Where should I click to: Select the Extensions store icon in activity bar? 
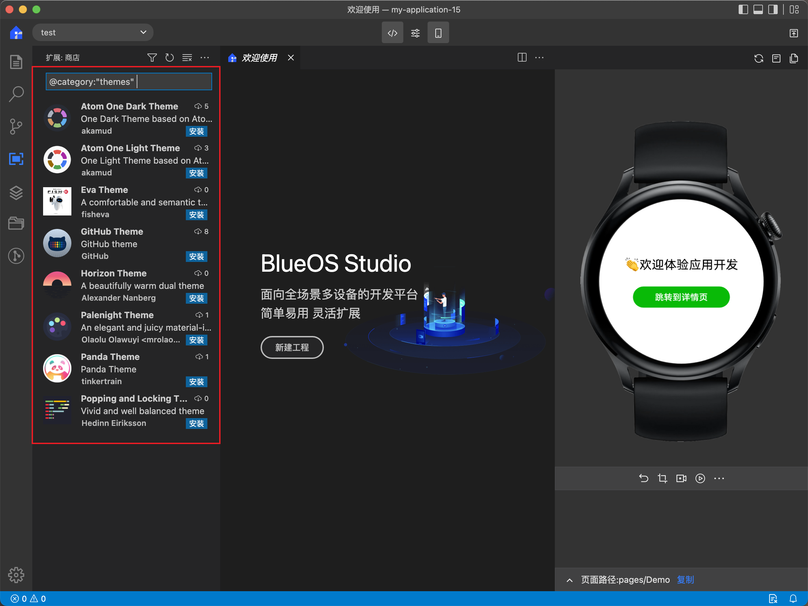(16, 159)
